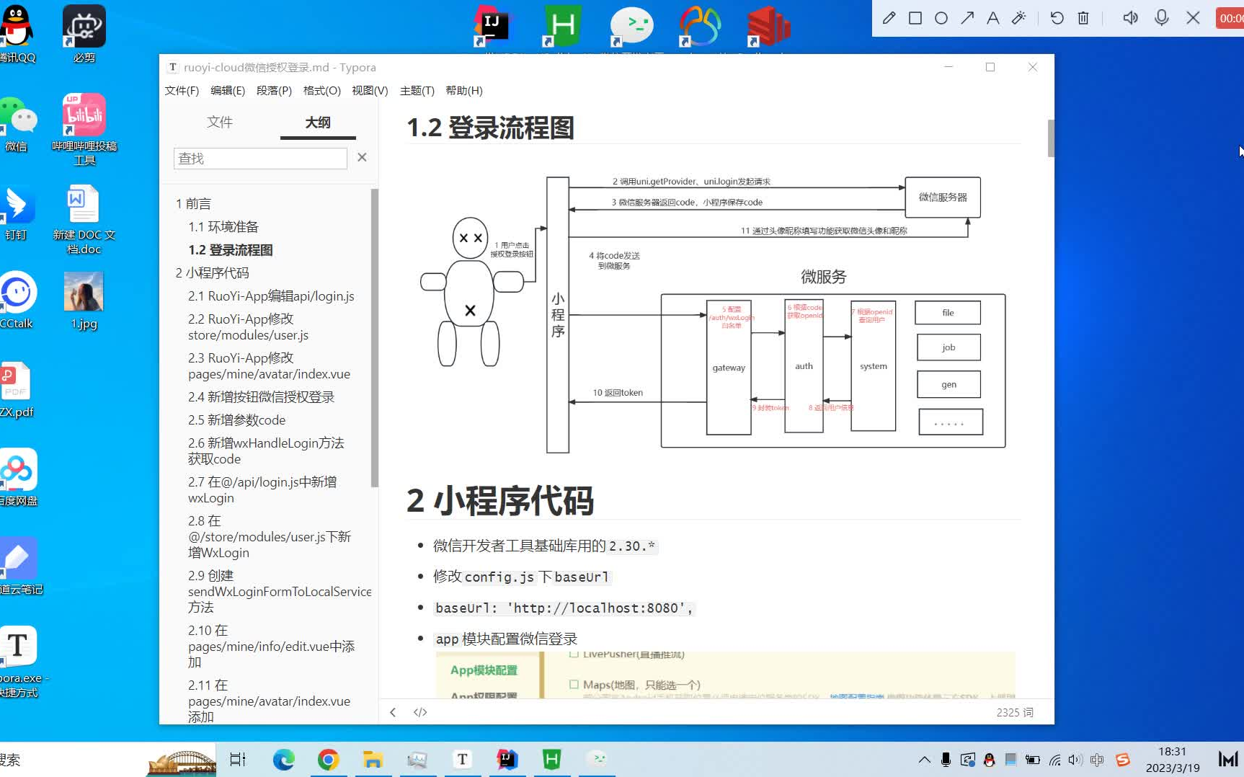Open the 段落(P) menu

pyautogui.click(x=274, y=91)
